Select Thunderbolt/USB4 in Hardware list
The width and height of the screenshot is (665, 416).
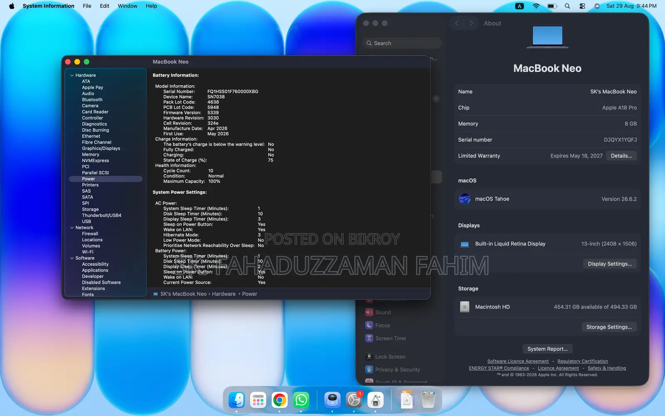tap(101, 216)
